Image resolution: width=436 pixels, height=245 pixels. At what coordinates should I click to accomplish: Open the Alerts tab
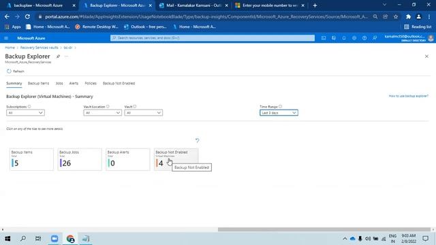[x=74, y=83]
